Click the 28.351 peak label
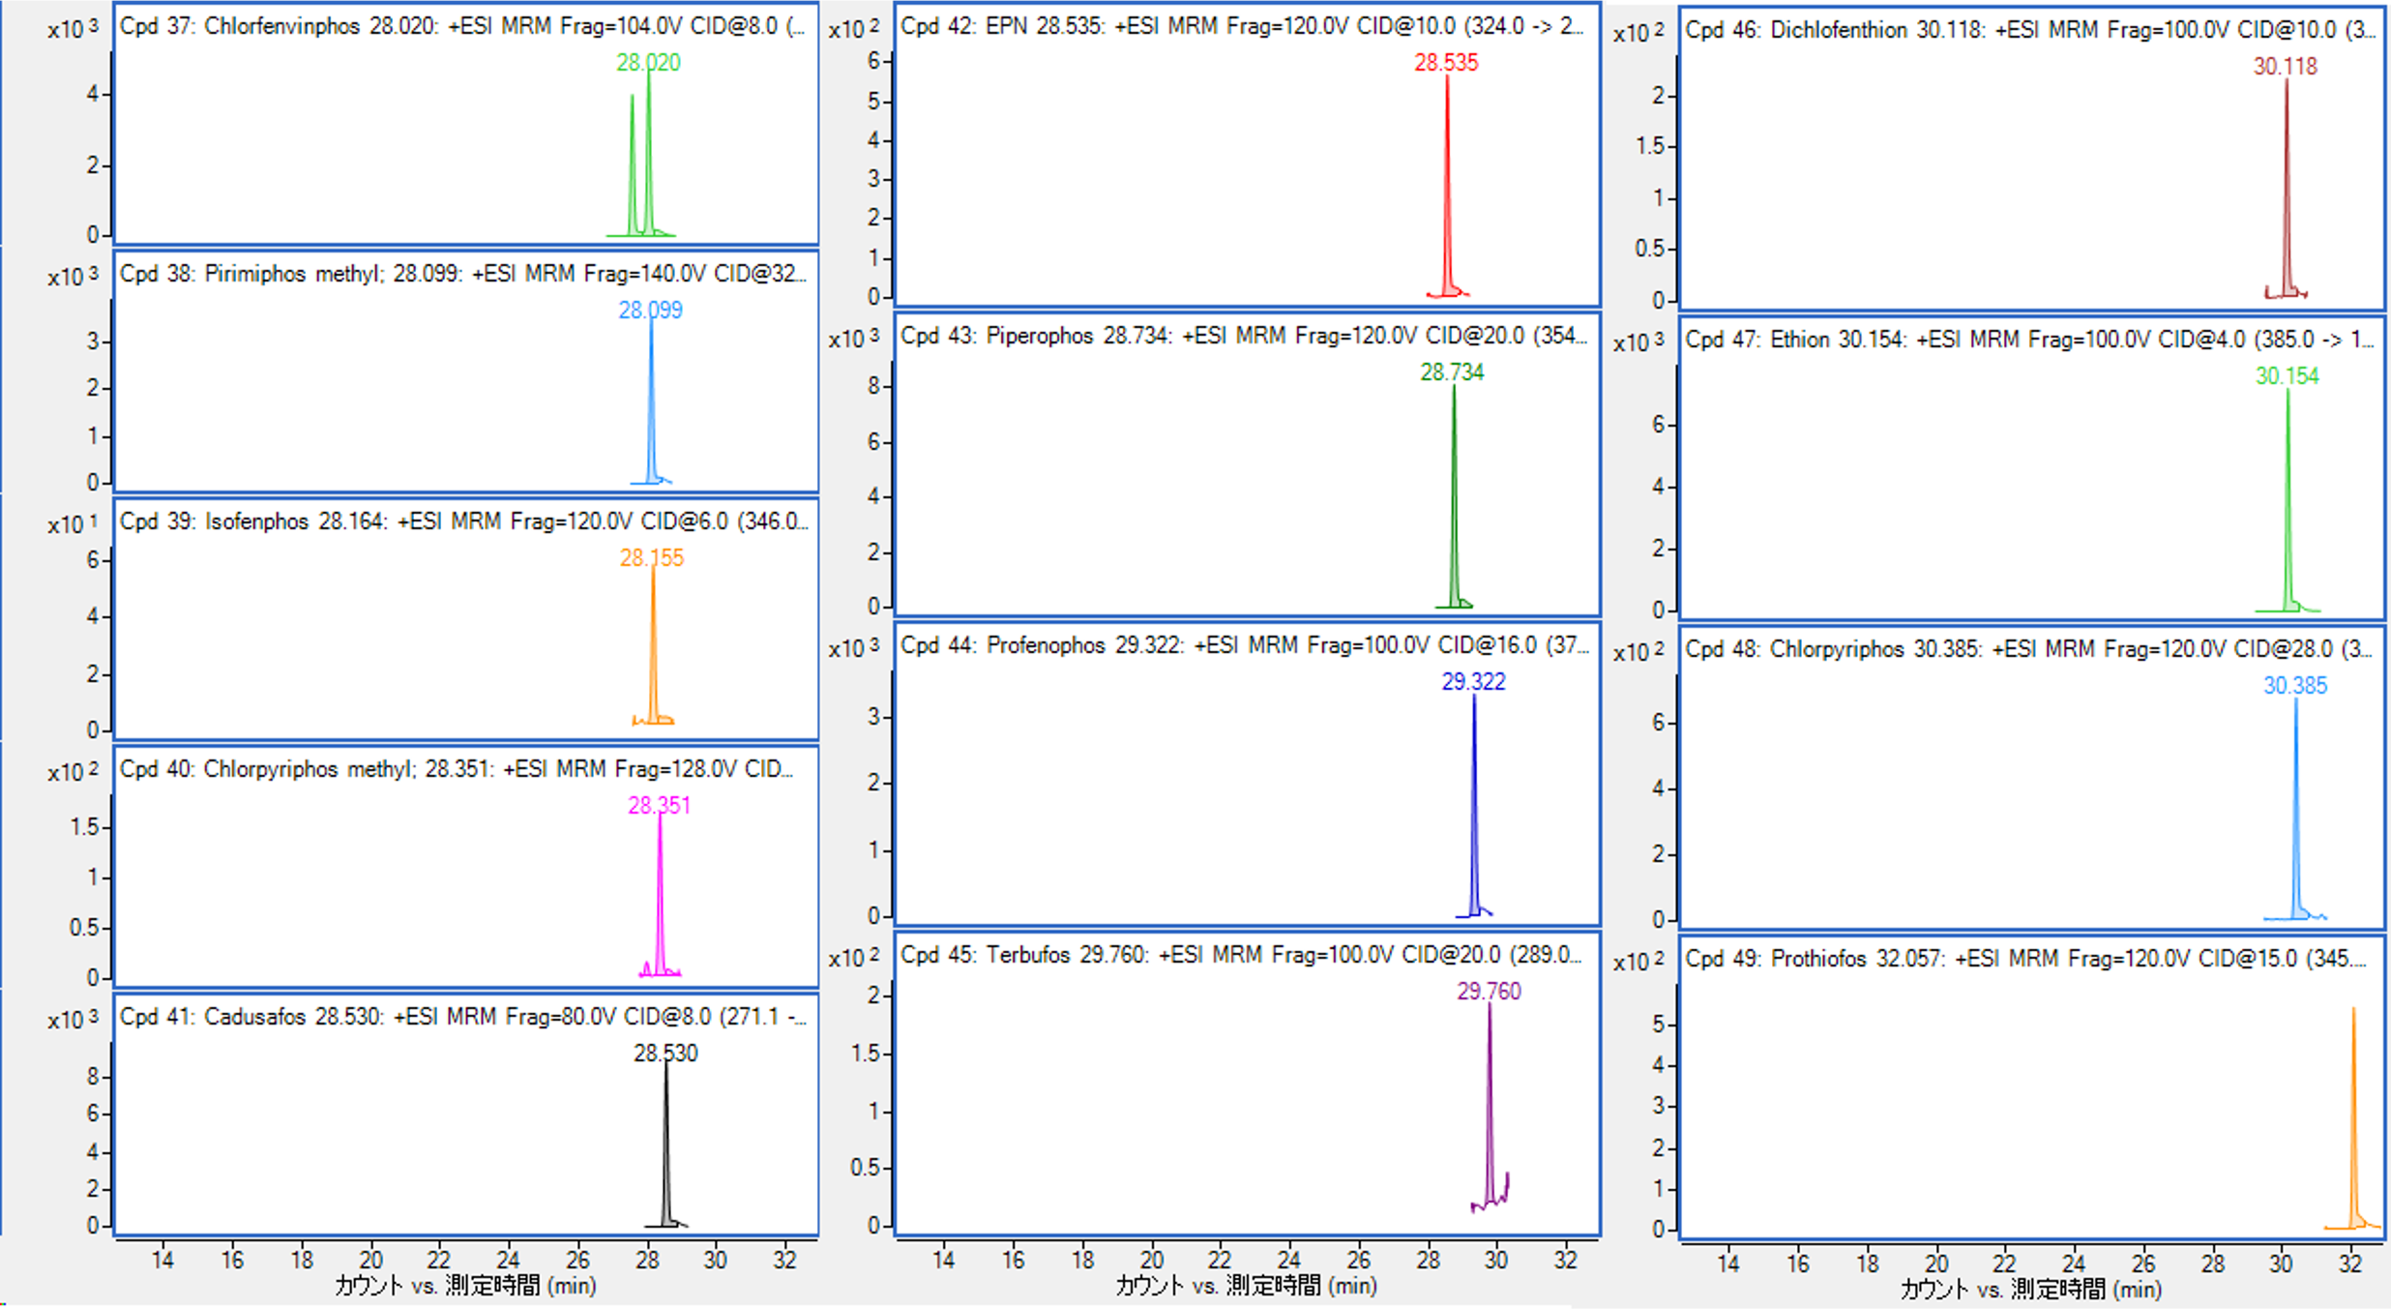Screen dimensions: 2391x1309 (x=659, y=806)
